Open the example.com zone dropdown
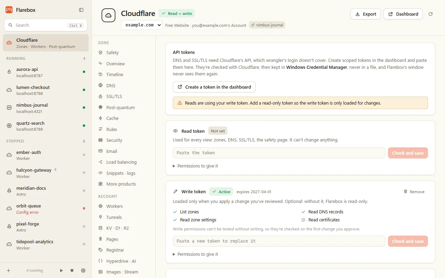445x278 pixels. pos(141,25)
